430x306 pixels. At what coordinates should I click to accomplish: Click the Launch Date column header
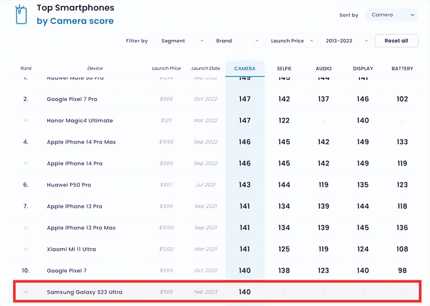click(206, 68)
